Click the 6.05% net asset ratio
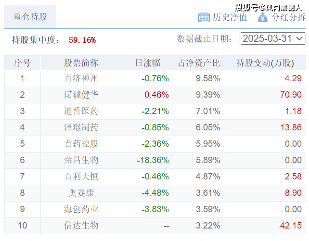The image size is (309, 241). point(208,127)
